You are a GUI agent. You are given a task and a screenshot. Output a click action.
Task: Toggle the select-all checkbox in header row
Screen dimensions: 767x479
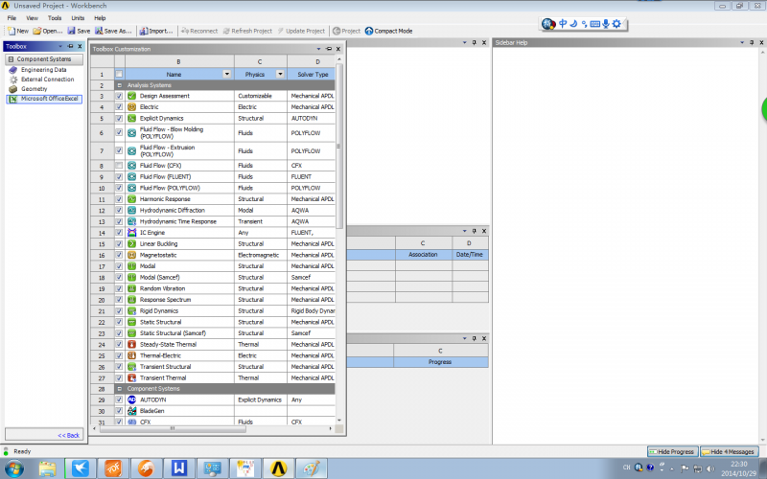pyautogui.click(x=119, y=75)
